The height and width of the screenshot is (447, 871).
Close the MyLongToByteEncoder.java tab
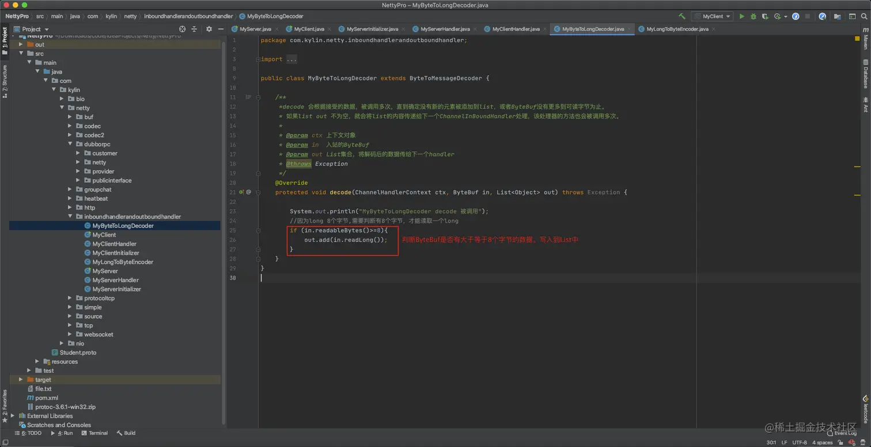pos(715,29)
